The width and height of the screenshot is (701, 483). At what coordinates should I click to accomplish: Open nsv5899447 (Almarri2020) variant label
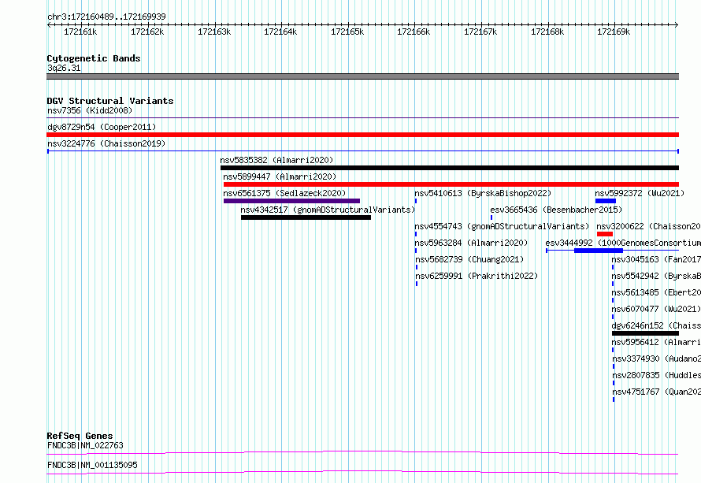pyautogui.click(x=280, y=176)
